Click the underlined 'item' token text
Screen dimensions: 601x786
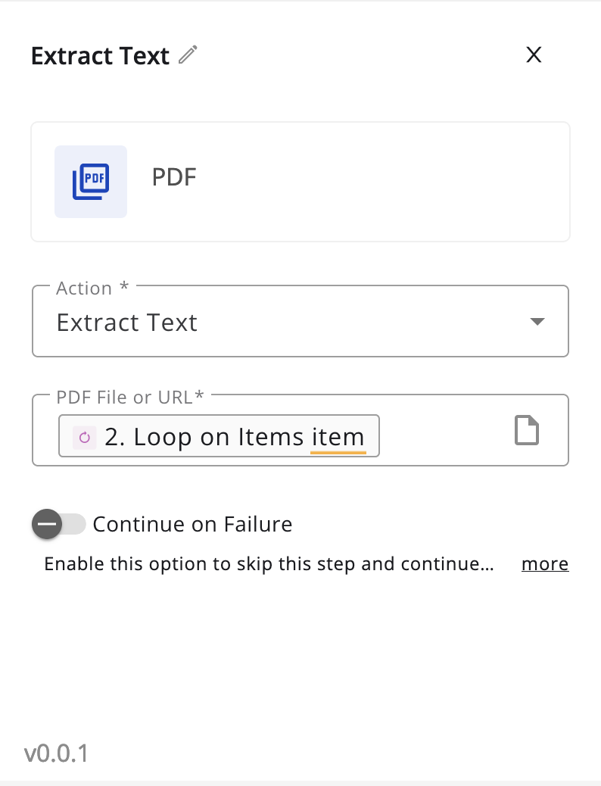pos(338,437)
